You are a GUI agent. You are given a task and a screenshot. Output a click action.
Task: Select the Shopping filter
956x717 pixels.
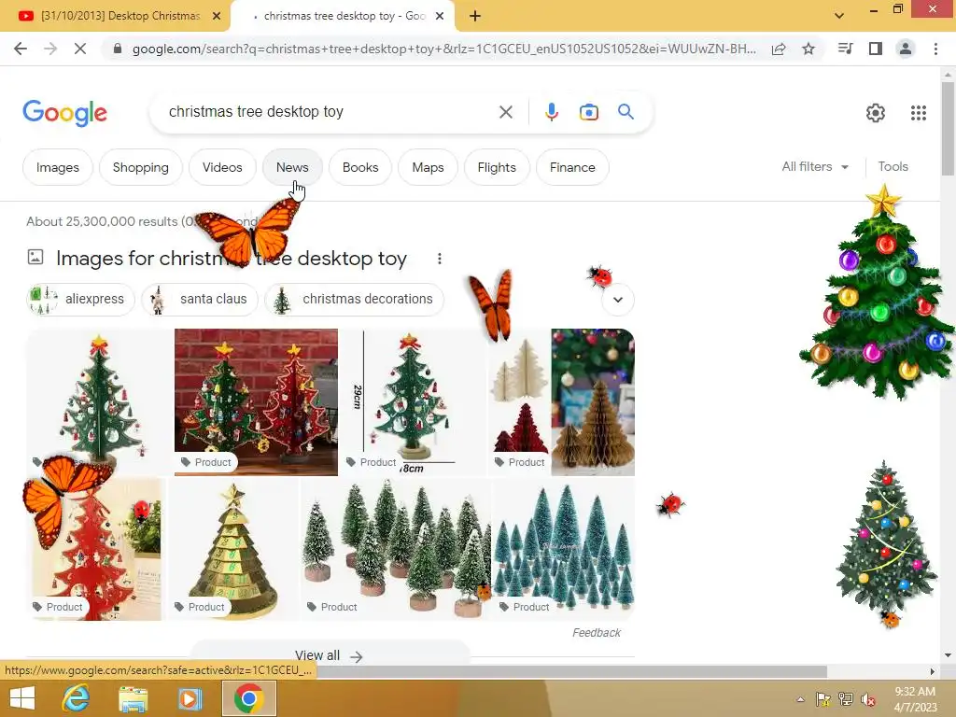[140, 167]
